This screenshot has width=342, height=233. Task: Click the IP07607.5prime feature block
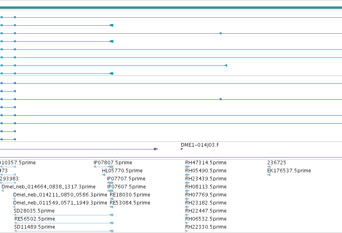pos(111,191)
